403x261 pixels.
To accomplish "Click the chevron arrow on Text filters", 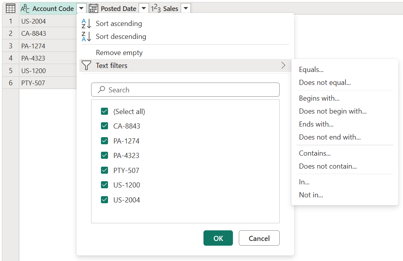I will [x=283, y=66].
